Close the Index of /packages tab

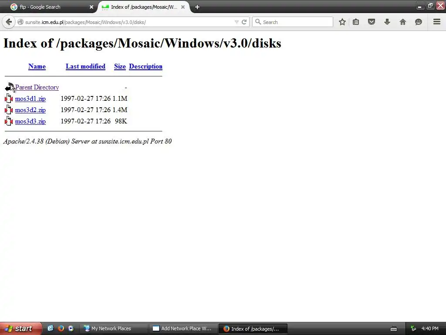[183, 7]
